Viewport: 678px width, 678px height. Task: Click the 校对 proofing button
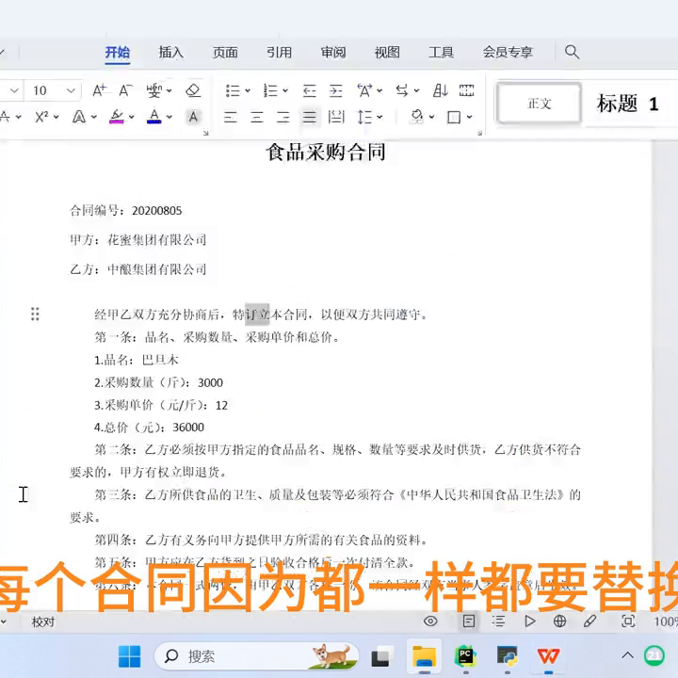click(x=43, y=621)
